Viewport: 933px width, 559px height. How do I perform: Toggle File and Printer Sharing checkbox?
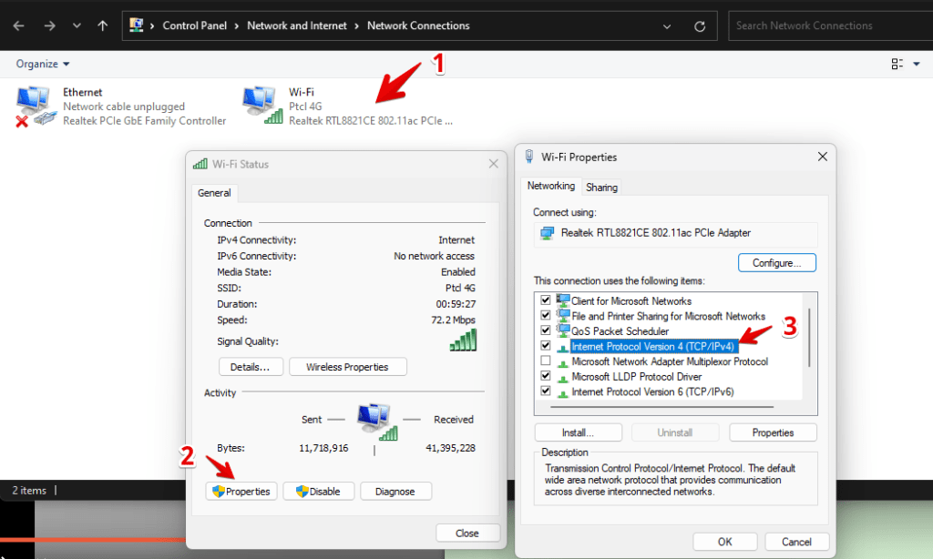coord(545,315)
